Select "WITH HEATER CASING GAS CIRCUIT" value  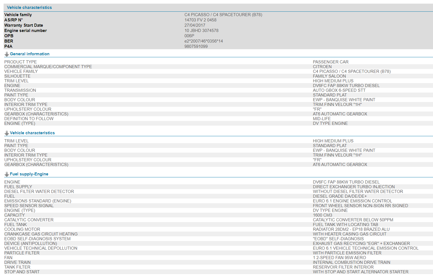click(x=350, y=234)
